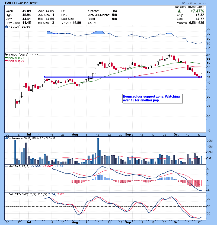This screenshot has width=217, height=225.
Task: Click the Open value 45.89
Action: click(27, 11)
